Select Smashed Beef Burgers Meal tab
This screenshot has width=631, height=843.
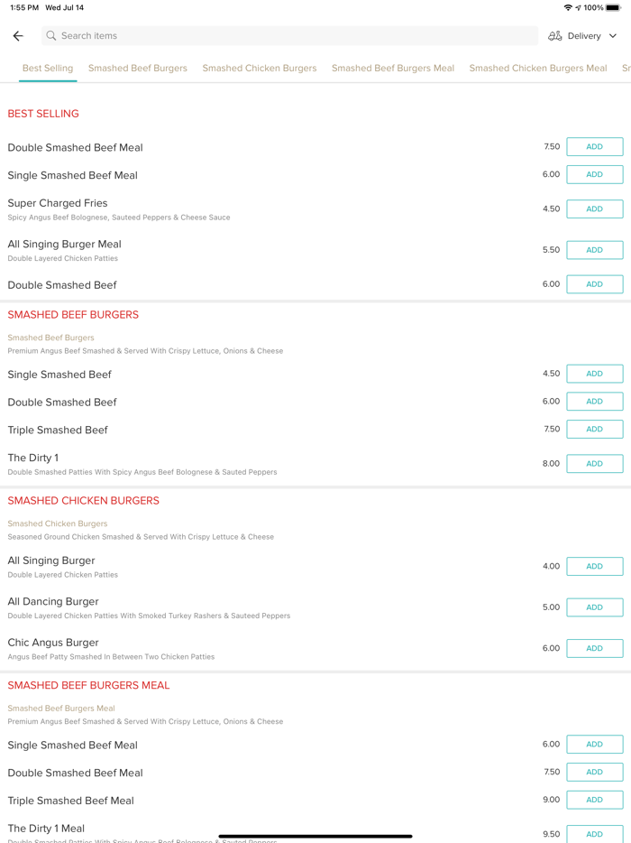(393, 68)
